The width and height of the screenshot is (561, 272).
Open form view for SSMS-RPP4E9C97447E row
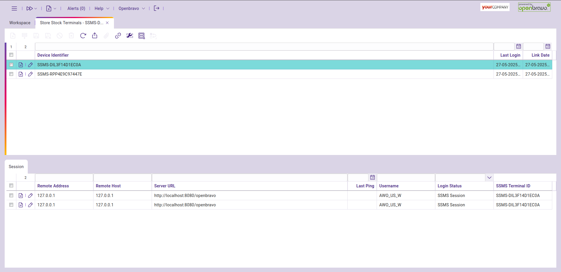point(21,74)
